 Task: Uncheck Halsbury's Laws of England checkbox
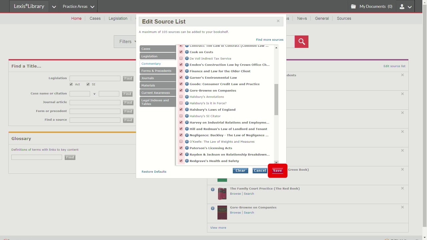[x=181, y=109]
